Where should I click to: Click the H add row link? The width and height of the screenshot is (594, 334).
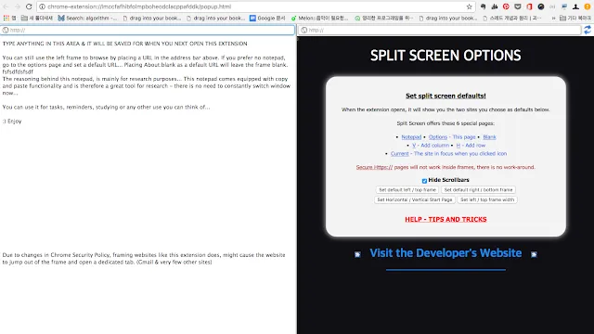pyautogui.click(x=458, y=146)
